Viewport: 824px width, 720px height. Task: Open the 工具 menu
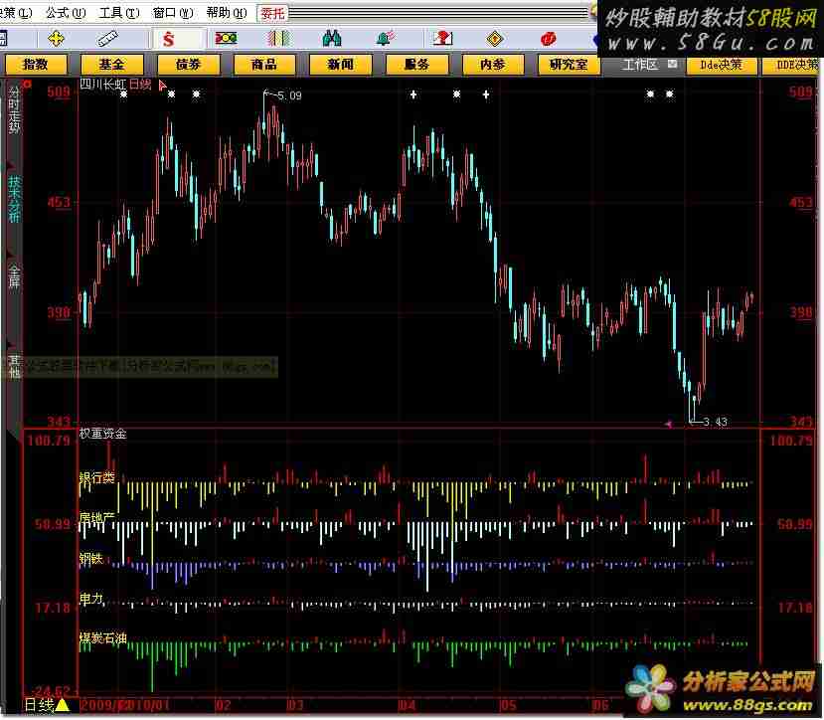tap(115, 13)
